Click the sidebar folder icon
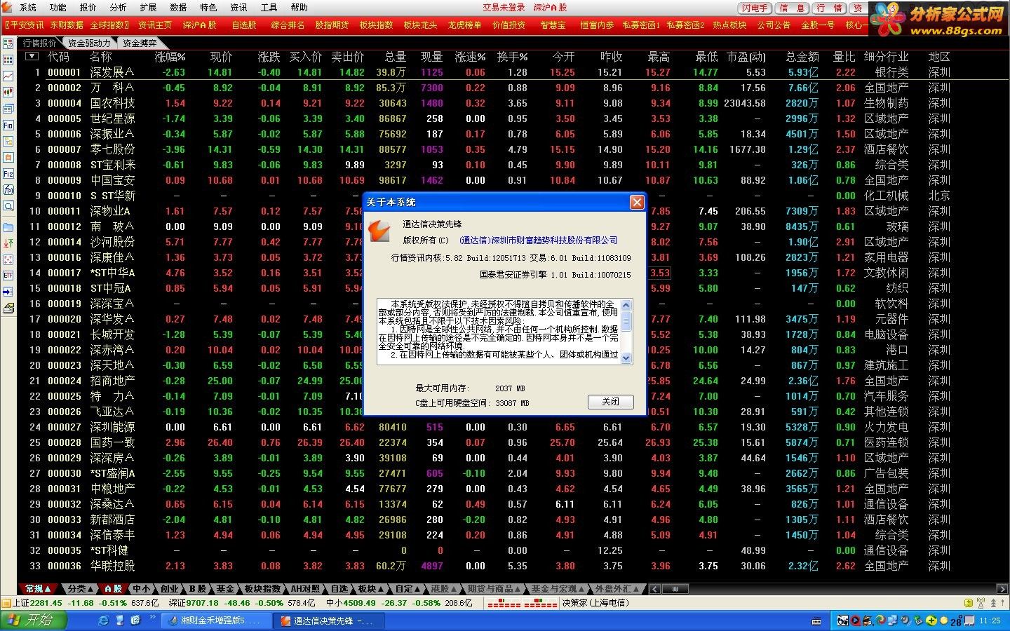This screenshot has height=631, width=1010. pyautogui.click(x=8, y=227)
